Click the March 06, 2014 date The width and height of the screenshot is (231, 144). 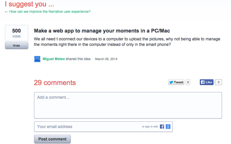click(106, 59)
